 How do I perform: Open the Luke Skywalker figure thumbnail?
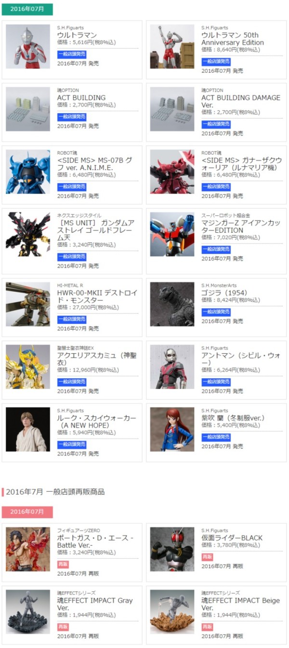coord(28,429)
